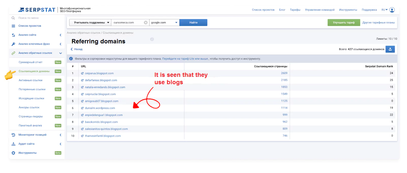The image size is (407, 173).
Task: Click the URL column header
Action: pos(83,66)
